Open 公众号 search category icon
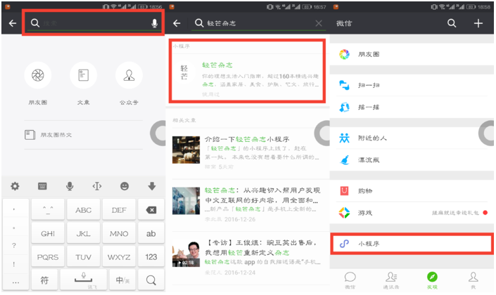Viewport: 496px width, 295px height. pos(129,75)
